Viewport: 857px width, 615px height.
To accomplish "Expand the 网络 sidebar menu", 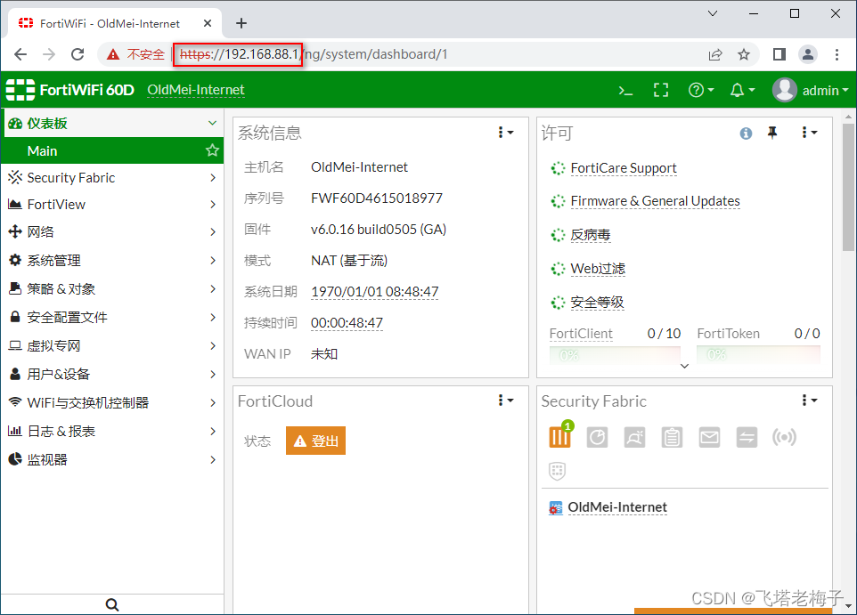I will tap(112, 231).
